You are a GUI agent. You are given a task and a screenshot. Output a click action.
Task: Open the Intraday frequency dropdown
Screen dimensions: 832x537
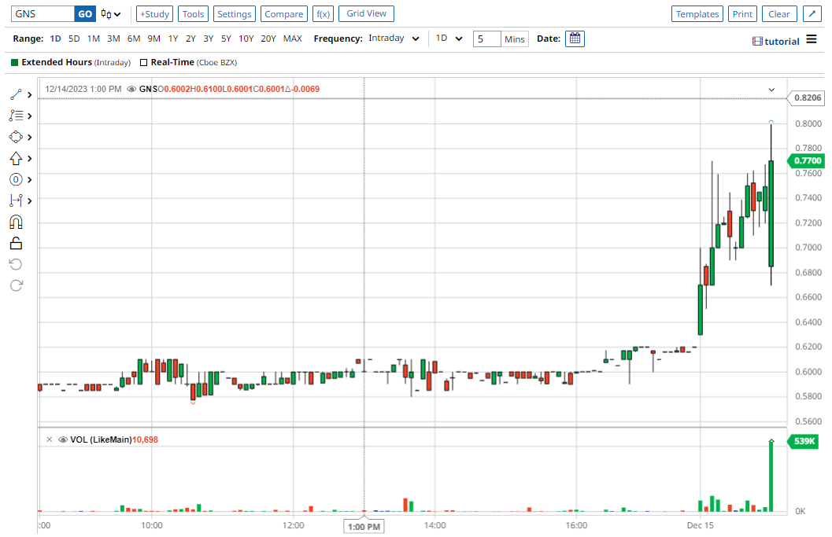[x=394, y=39]
